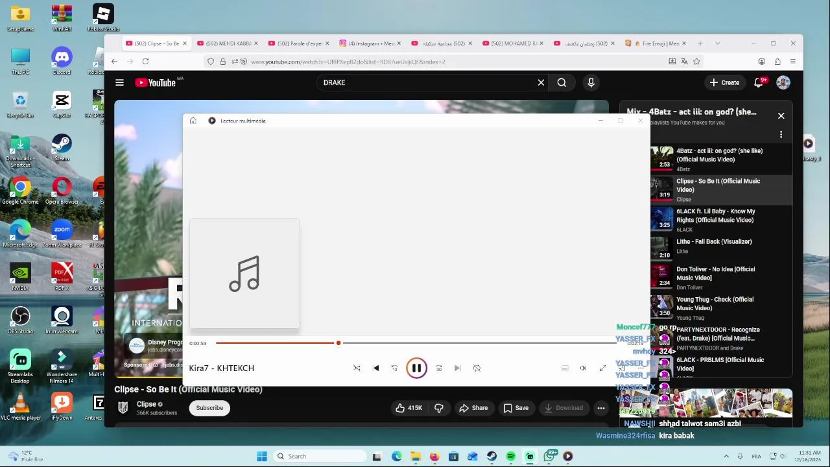The image size is (830, 467).
Task: Switch to the Instagram browser tab
Action: [370, 43]
